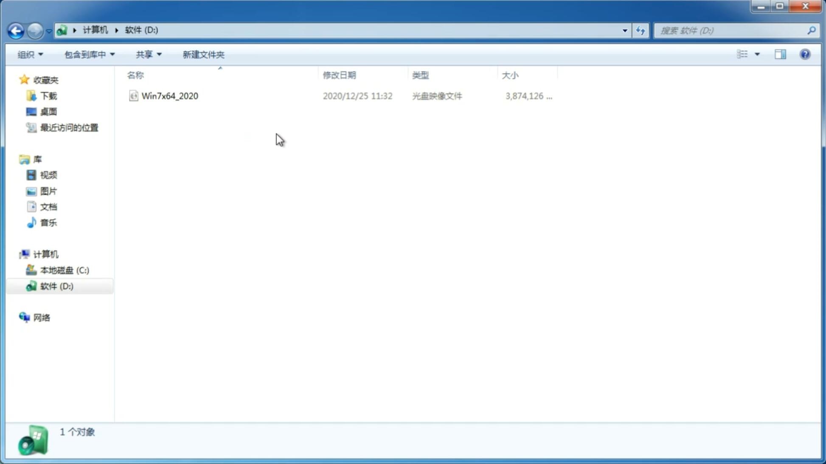Expand the 组织 dropdown menu
Screen dimensions: 826x464
[30, 54]
